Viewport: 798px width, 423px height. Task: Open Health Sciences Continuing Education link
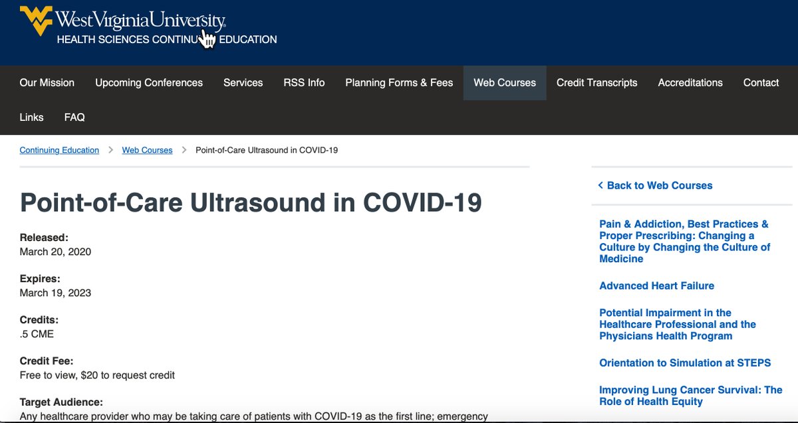tap(167, 39)
